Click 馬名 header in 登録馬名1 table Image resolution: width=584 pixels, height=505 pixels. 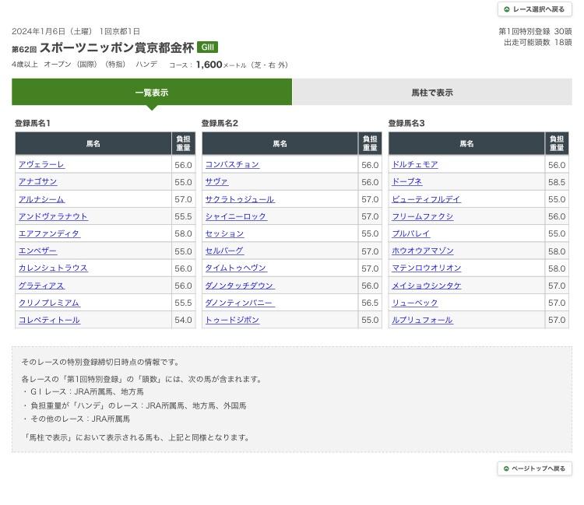pyautogui.click(x=93, y=143)
